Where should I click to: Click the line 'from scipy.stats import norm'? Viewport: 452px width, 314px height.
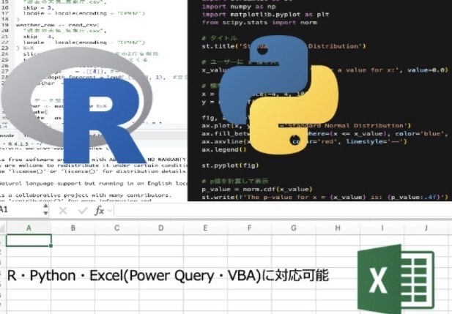click(x=259, y=23)
